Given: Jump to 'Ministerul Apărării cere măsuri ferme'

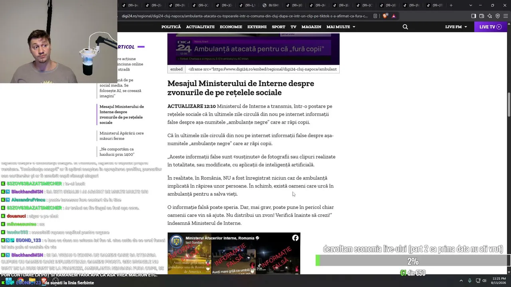Looking at the screenshot, I should (x=122, y=136).
